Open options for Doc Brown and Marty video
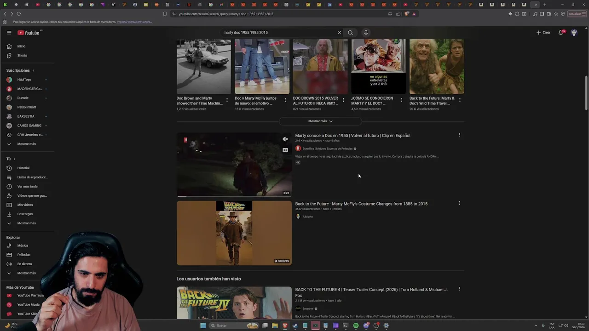The width and height of the screenshot is (589, 331). [227, 100]
